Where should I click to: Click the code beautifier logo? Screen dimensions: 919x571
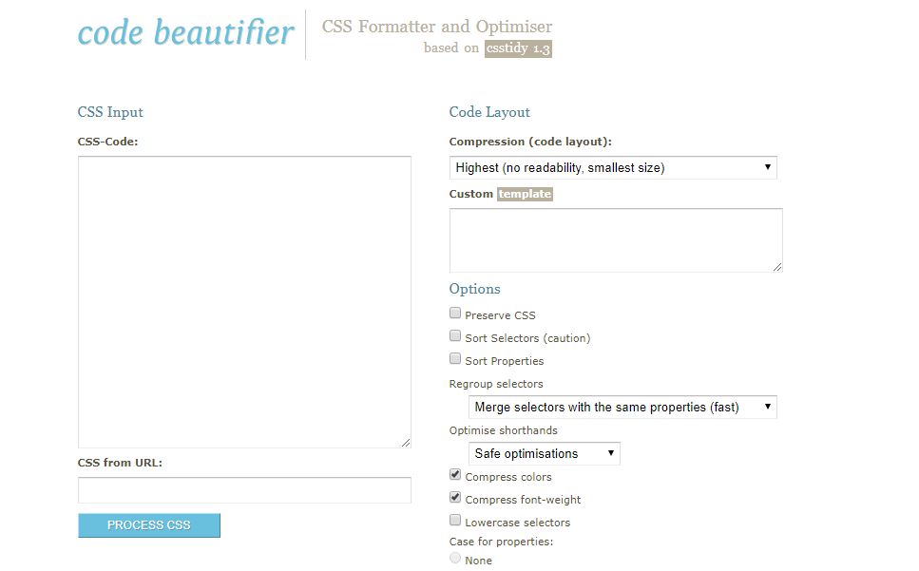point(185,32)
